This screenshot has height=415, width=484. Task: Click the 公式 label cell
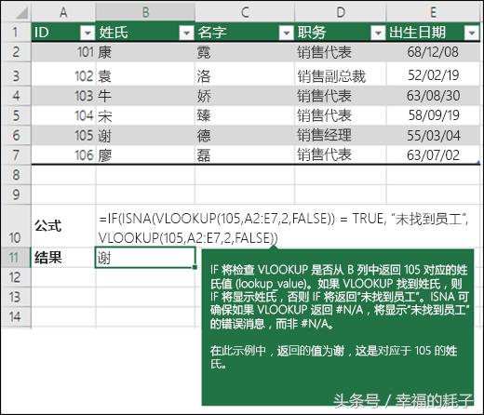pyautogui.click(x=63, y=226)
